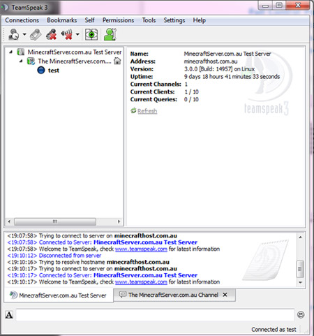
Task: Open the Connections menu
Action: click(x=22, y=20)
